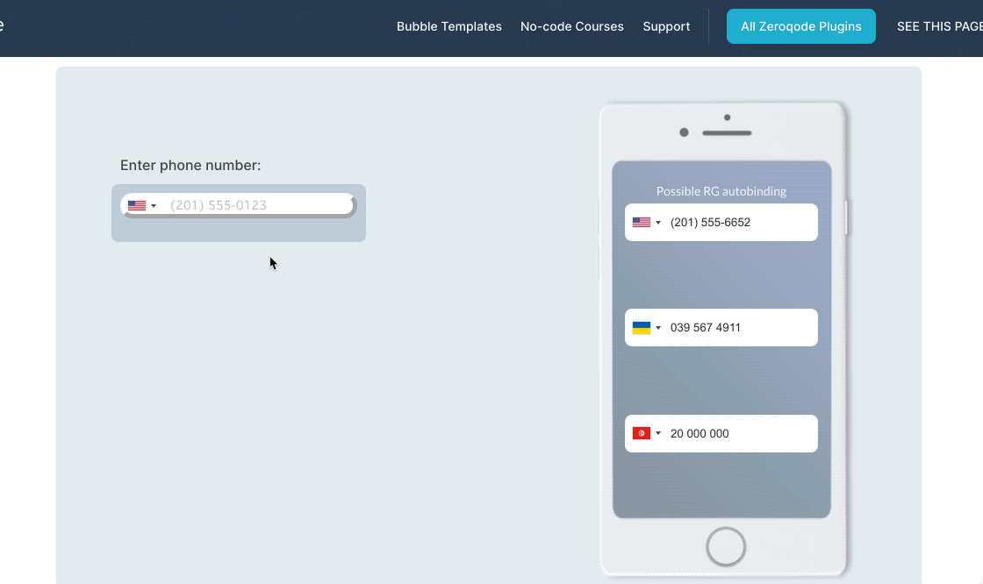
Task: Click the Ukraine flag country selector
Action: click(642, 327)
